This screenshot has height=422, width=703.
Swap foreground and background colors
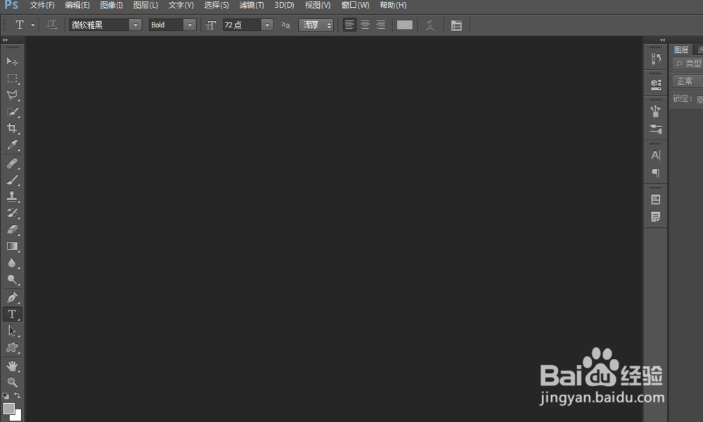(x=17, y=395)
